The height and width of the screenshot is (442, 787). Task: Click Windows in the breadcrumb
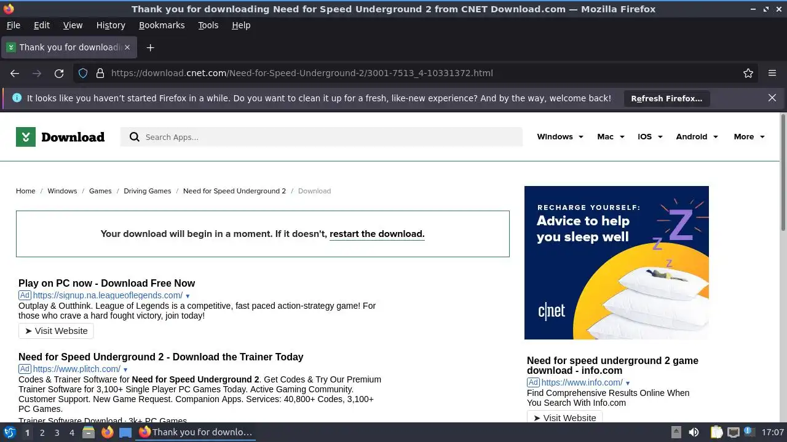62,191
